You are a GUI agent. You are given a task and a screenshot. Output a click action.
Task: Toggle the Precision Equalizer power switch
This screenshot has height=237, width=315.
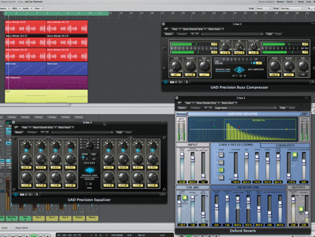coord(89,184)
